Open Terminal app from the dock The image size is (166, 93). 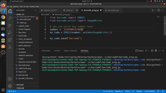pos(3,29)
